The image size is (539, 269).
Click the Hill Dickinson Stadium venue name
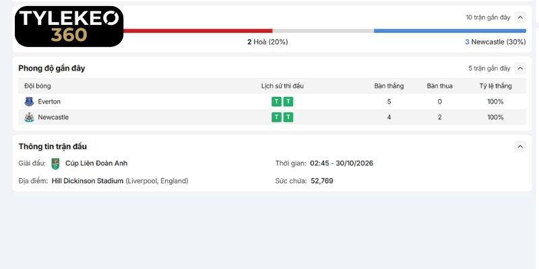pos(88,181)
